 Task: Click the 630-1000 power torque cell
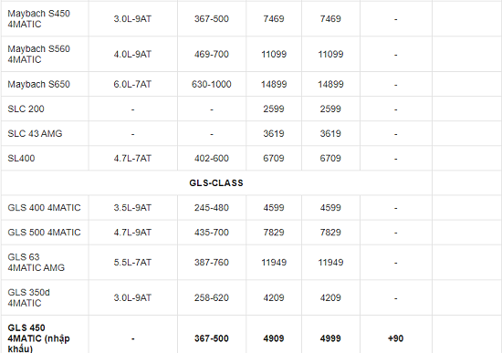click(x=212, y=84)
